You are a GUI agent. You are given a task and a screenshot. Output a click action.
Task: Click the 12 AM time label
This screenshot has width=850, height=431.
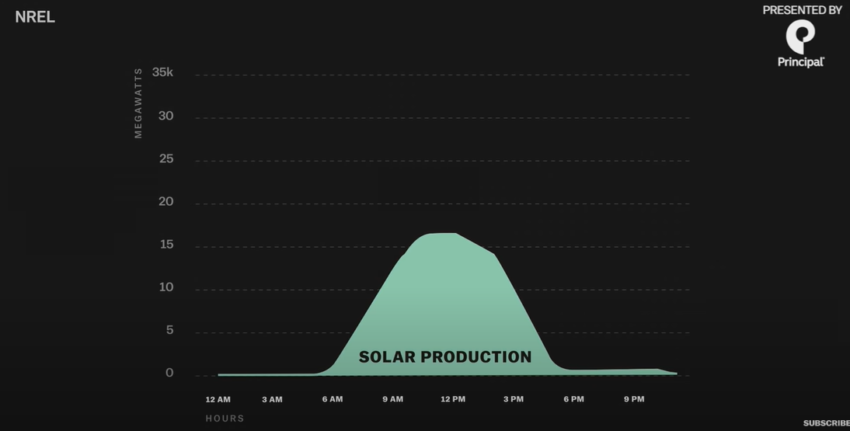pyautogui.click(x=218, y=400)
